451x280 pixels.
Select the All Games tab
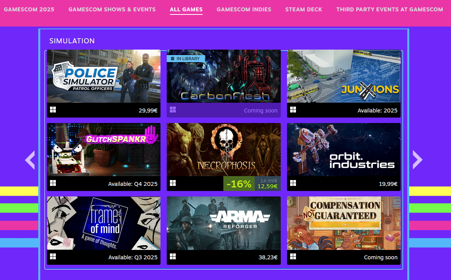tap(186, 9)
